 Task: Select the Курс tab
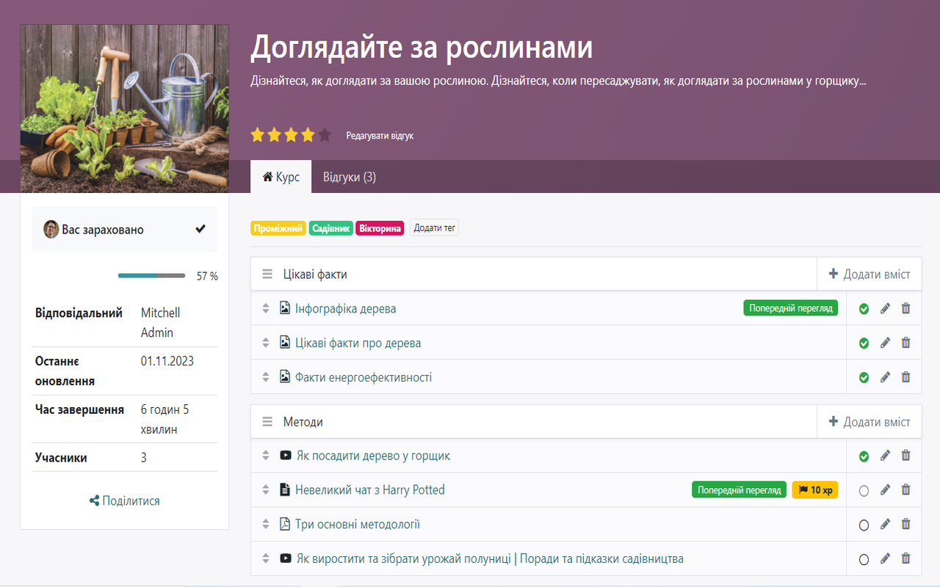(281, 177)
